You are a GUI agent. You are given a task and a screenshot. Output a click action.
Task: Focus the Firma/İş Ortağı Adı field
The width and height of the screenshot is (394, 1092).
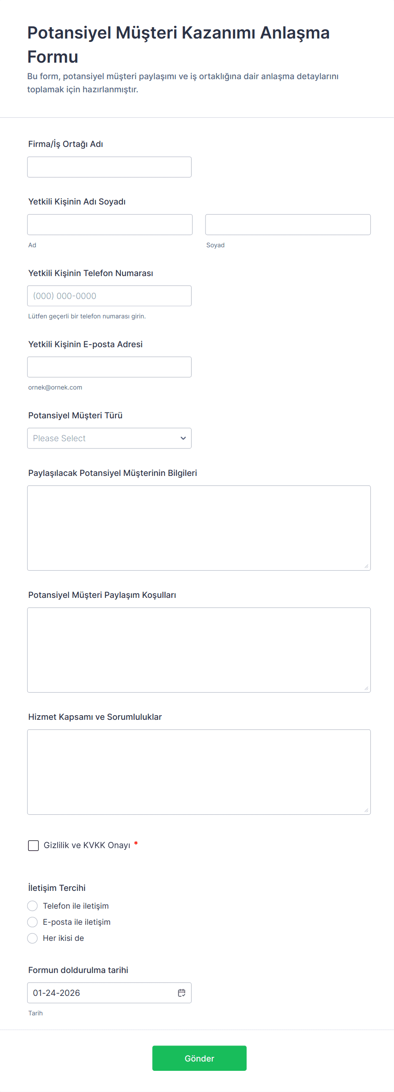tap(109, 167)
